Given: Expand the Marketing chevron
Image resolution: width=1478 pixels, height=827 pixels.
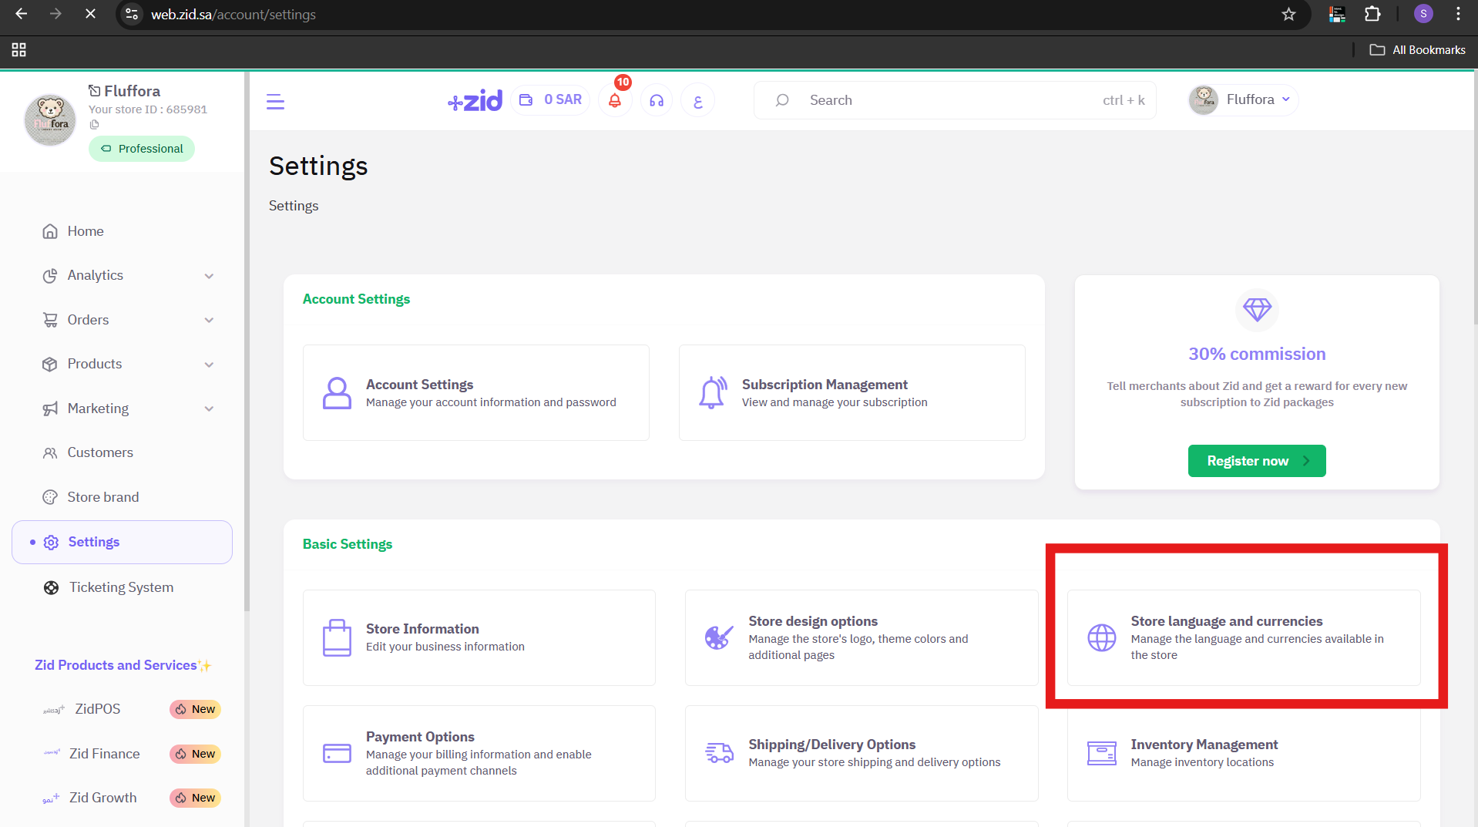Looking at the screenshot, I should (209, 408).
